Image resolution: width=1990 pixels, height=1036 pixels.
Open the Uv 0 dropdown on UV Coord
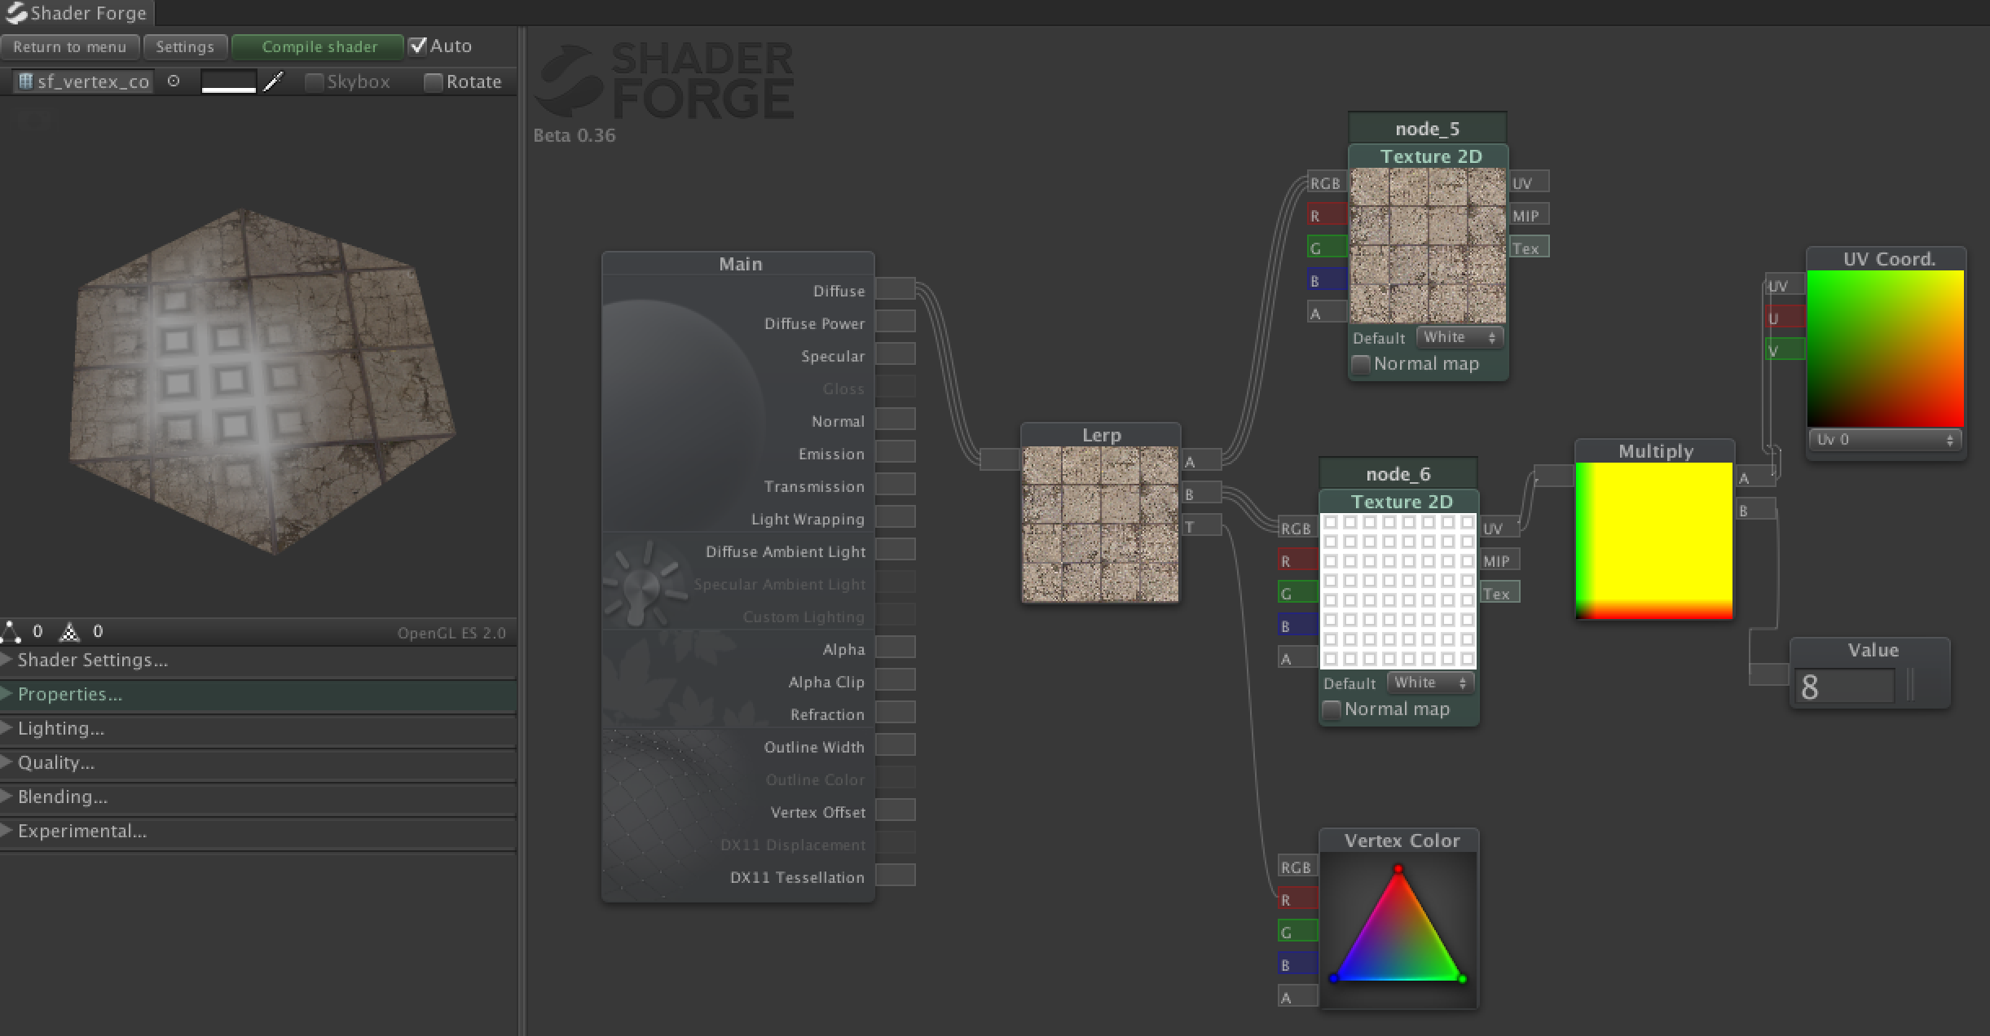click(1885, 440)
